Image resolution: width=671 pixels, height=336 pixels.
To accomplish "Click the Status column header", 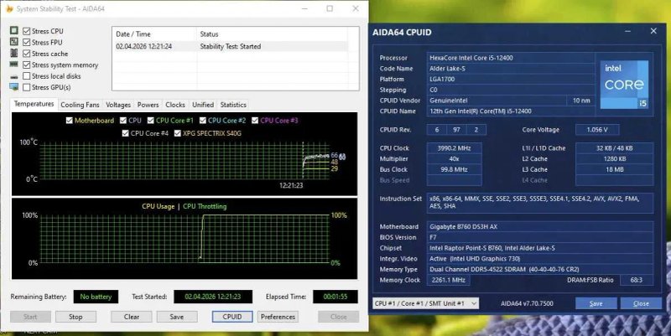I will (272, 34).
